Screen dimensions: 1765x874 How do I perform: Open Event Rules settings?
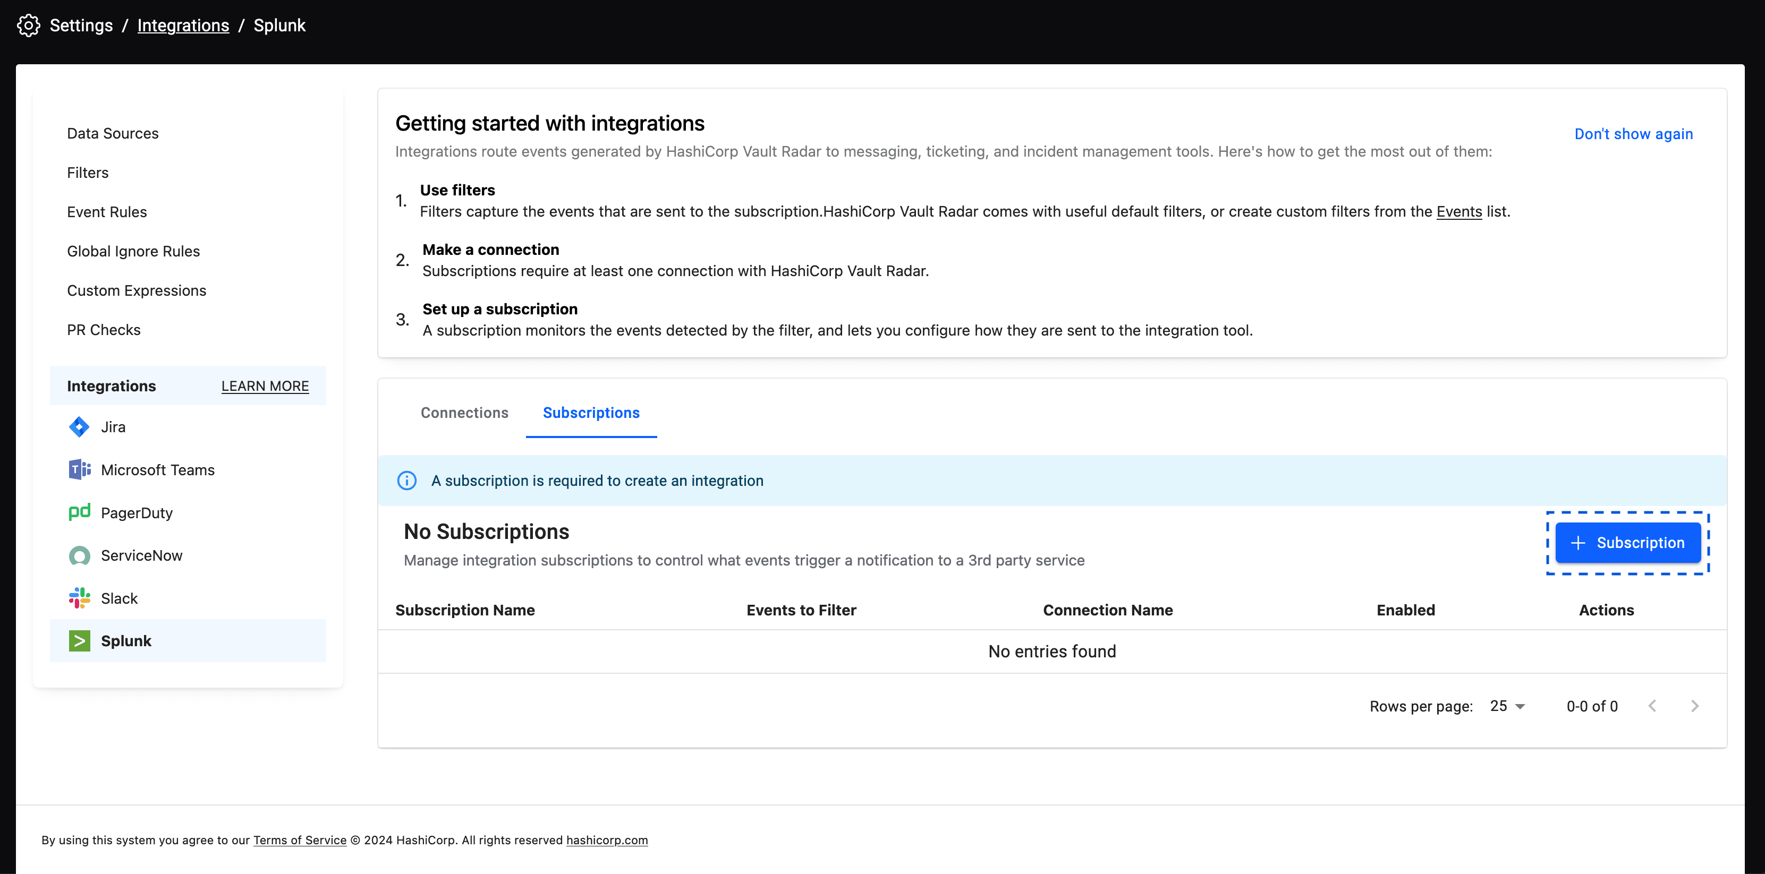point(107,212)
